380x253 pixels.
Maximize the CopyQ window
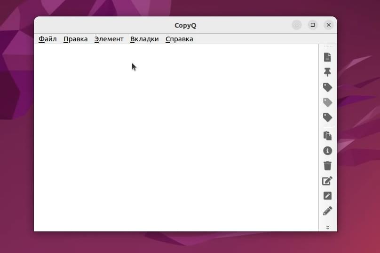313,25
